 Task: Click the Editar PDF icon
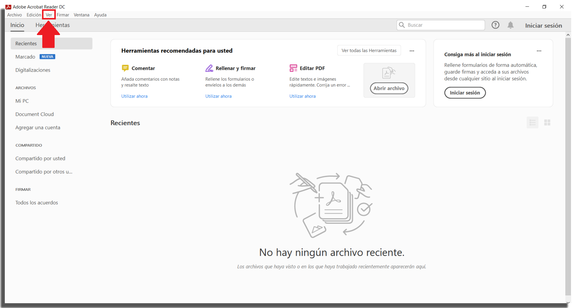(293, 68)
